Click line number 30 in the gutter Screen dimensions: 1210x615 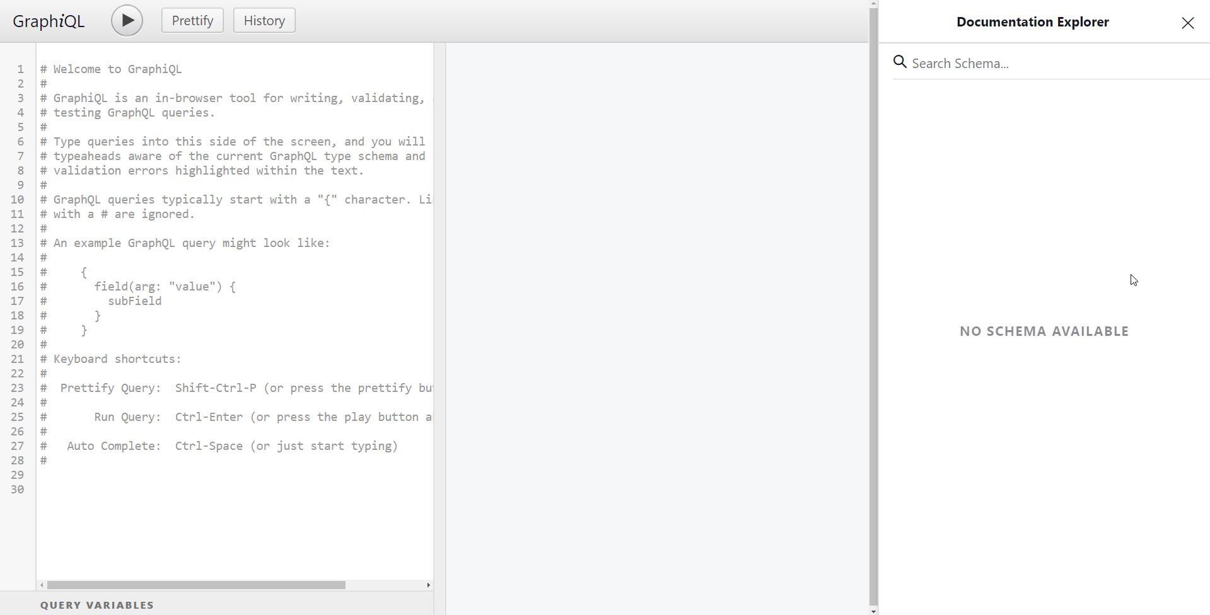click(18, 490)
